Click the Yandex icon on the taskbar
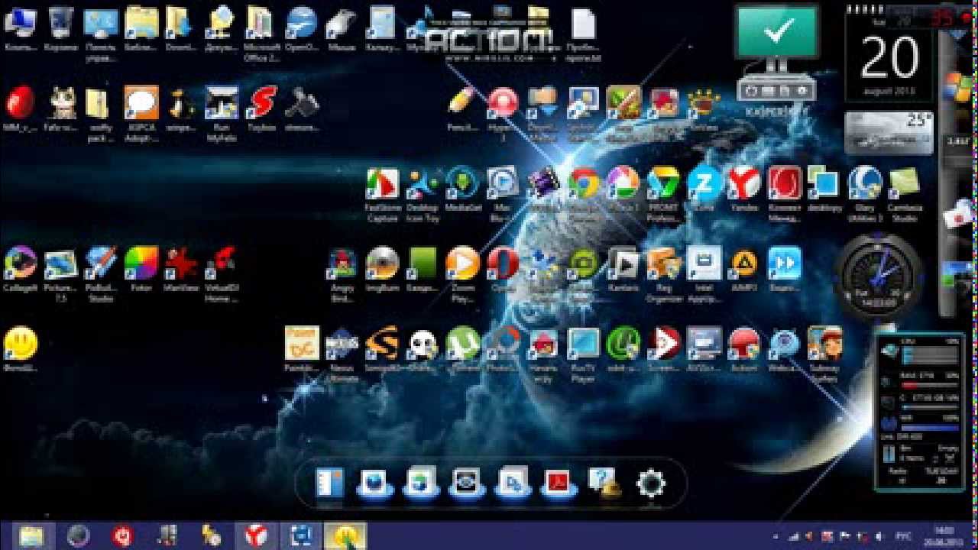978x550 pixels. click(x=256, y=536)
